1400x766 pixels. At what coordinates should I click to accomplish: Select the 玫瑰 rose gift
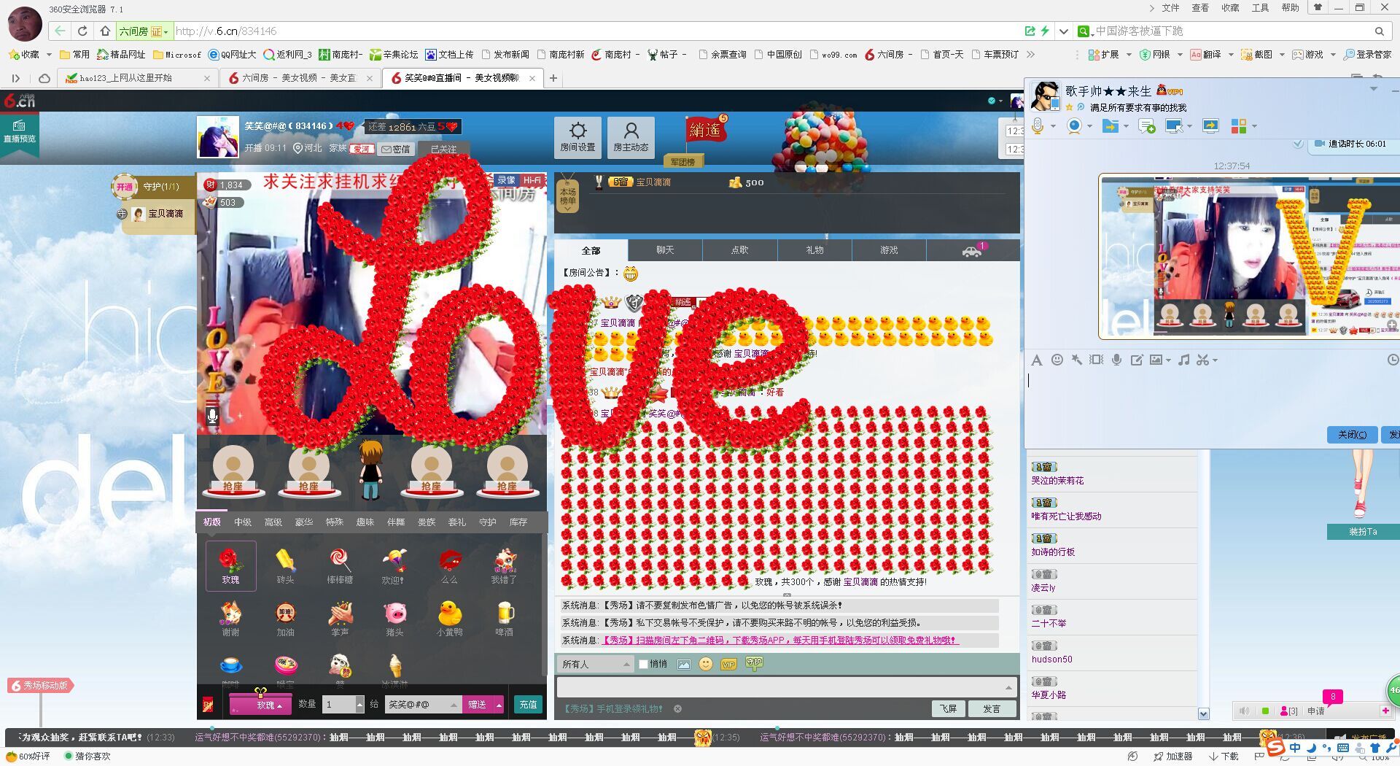coord(230,565)
